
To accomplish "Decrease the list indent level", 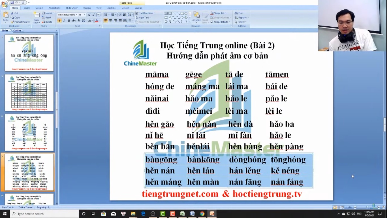I will [120, 15].
